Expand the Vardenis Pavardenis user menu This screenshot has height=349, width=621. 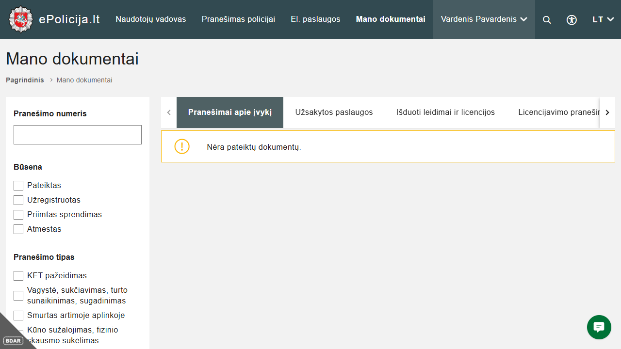click(484, 19)
